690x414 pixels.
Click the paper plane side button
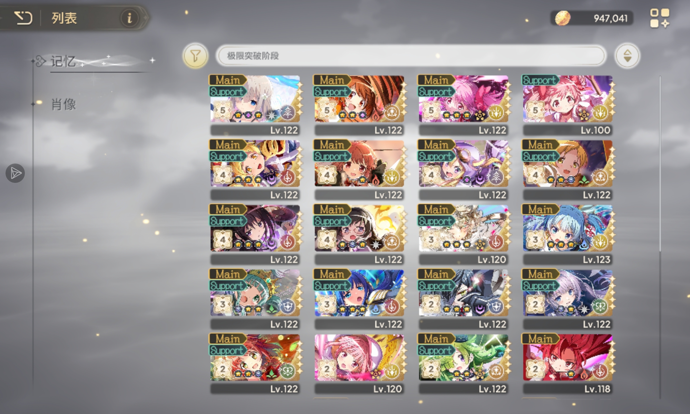(x=15, y=173)
